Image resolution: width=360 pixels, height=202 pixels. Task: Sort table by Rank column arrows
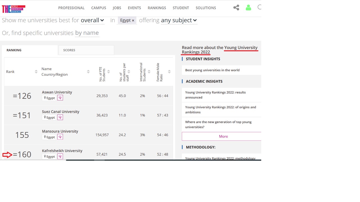coord(36,72)
